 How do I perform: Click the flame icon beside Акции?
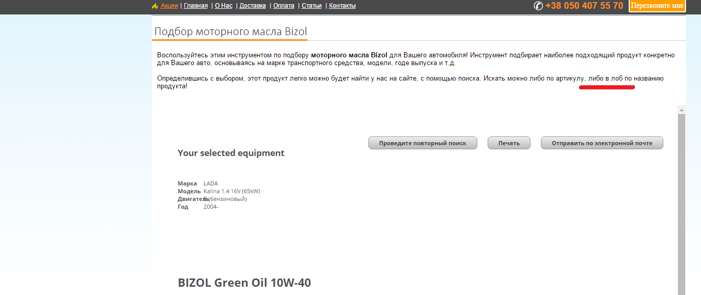pyautogui.click(x=154, y=6)
